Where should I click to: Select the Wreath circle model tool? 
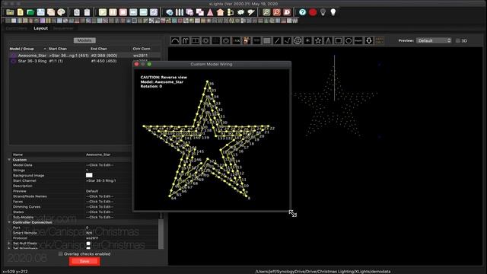click(349, 40)
